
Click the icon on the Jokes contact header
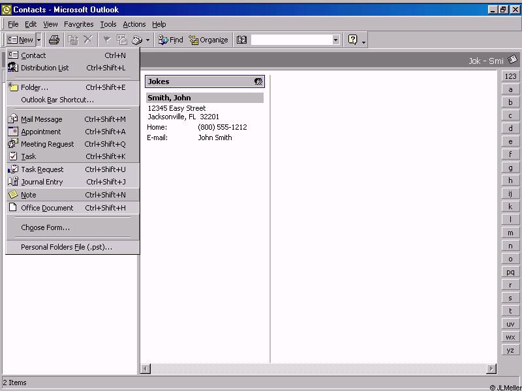tap(258, 81)
